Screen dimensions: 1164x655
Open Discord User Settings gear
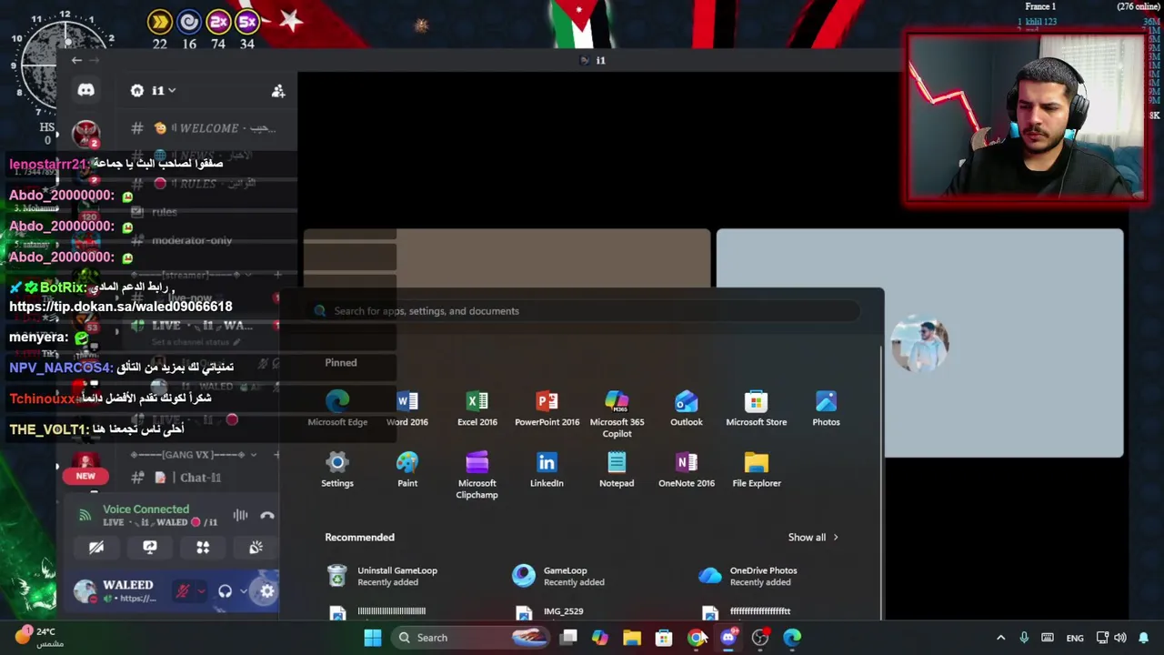coord(266,591)
